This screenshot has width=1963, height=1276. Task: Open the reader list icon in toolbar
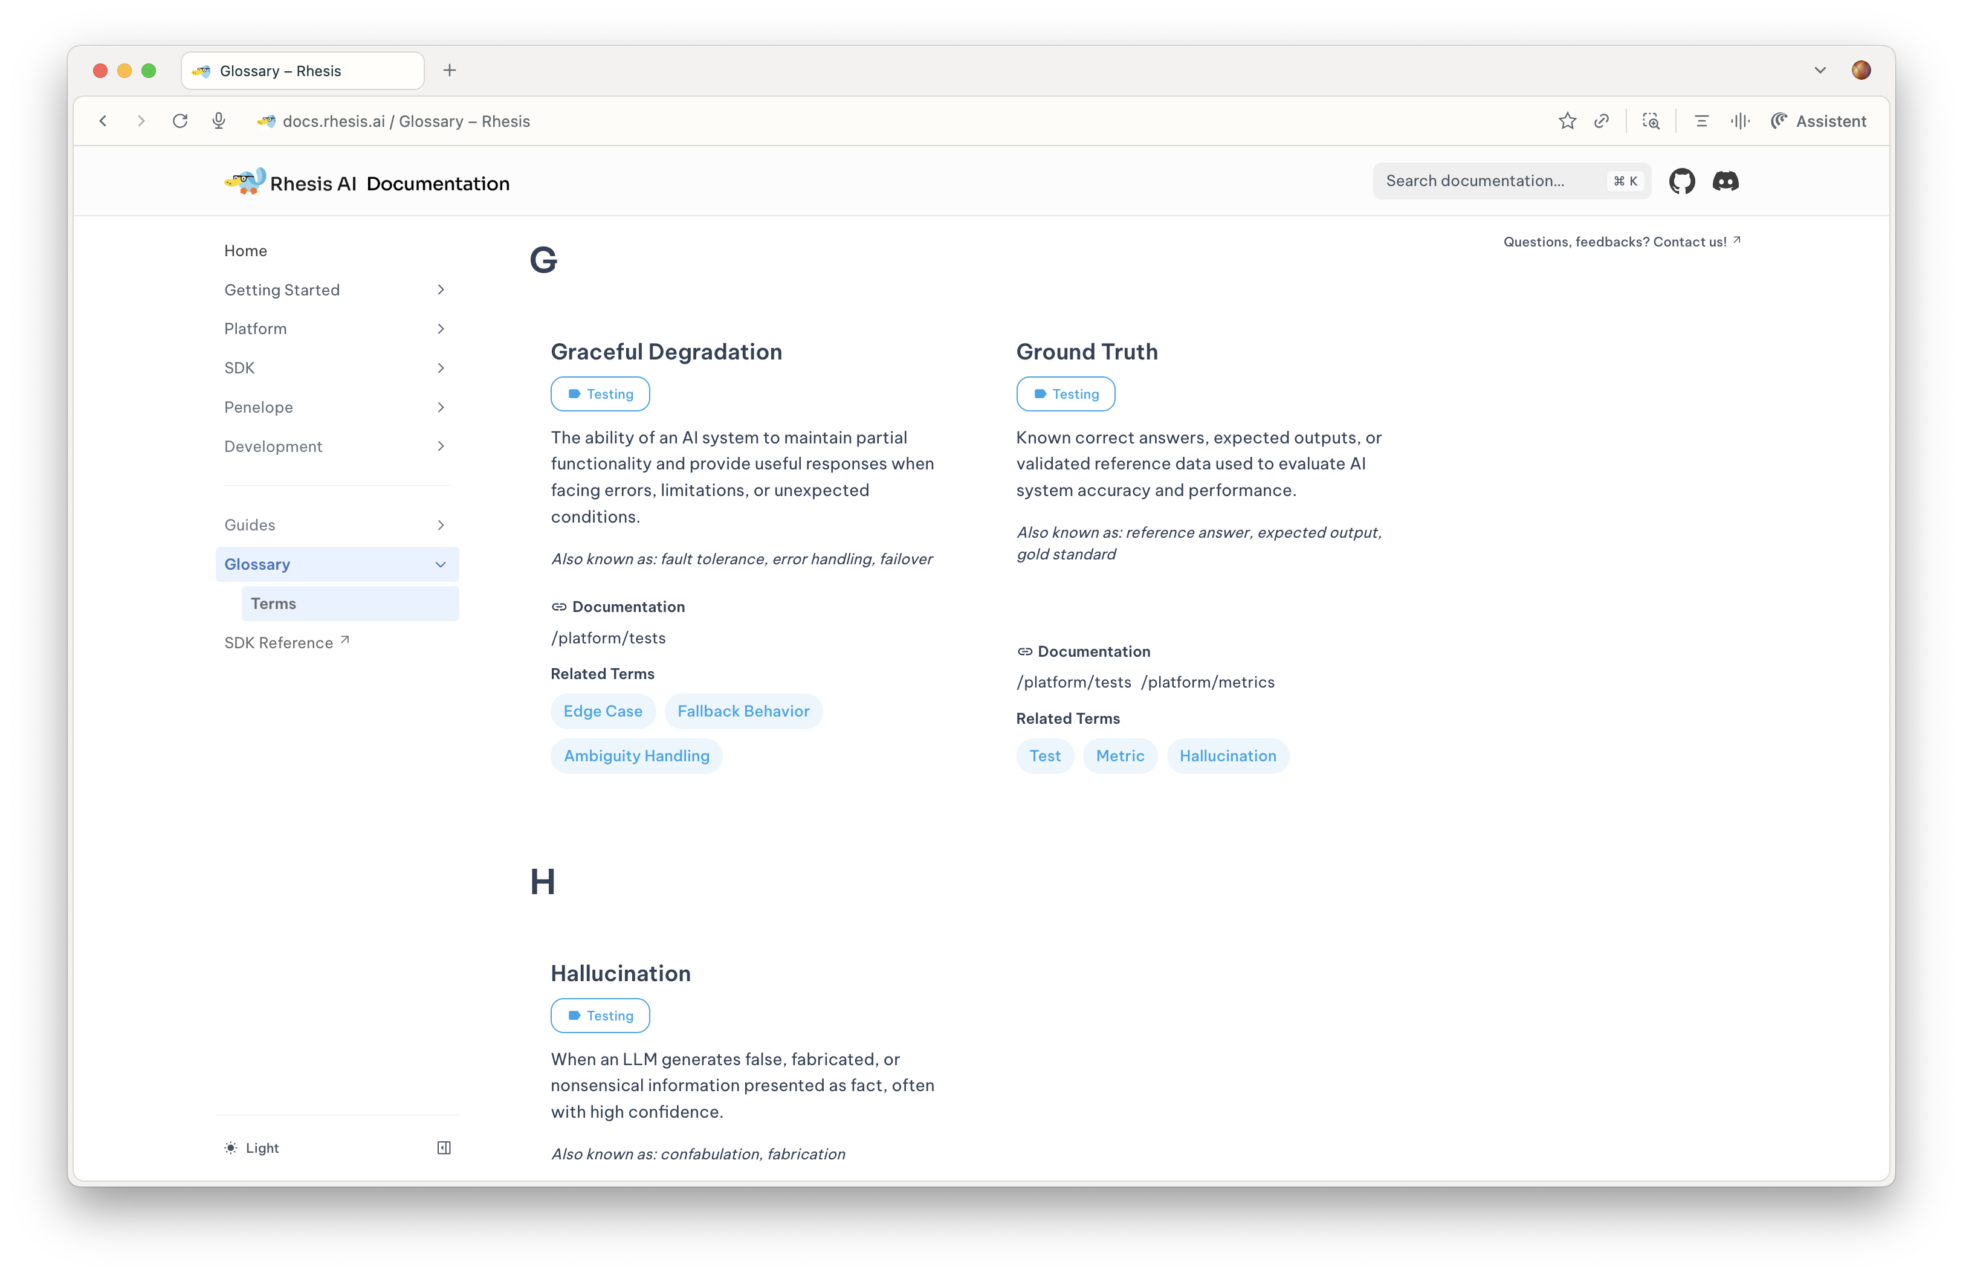(1701, 121)
